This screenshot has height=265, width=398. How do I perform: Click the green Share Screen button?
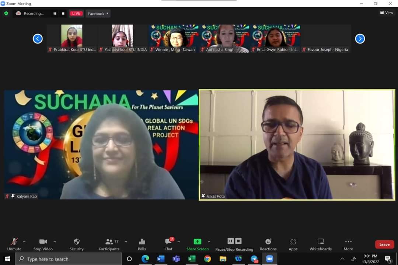pos(198,244)
